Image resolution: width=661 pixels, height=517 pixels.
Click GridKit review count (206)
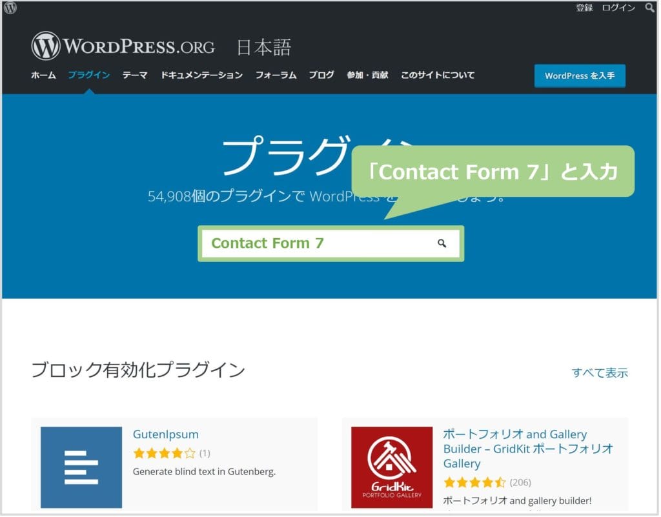pos(521,483)
